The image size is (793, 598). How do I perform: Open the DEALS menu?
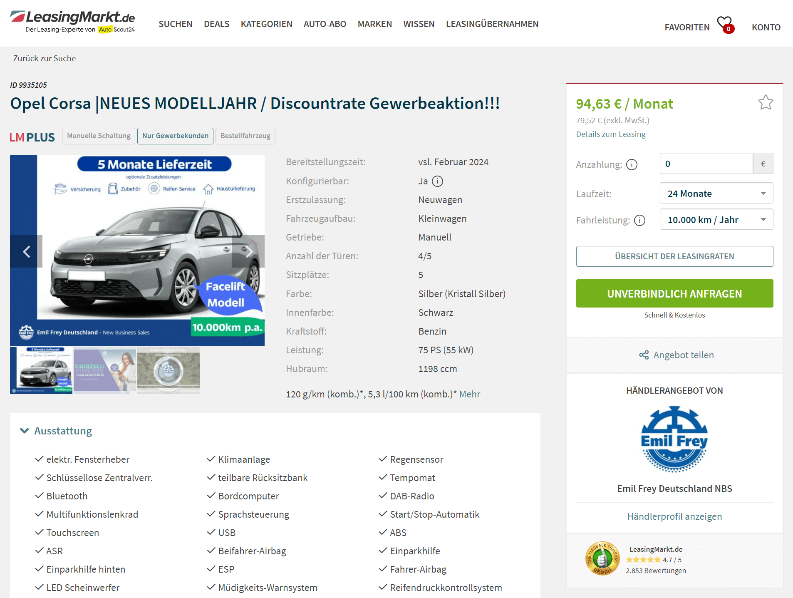click(216, 24)
